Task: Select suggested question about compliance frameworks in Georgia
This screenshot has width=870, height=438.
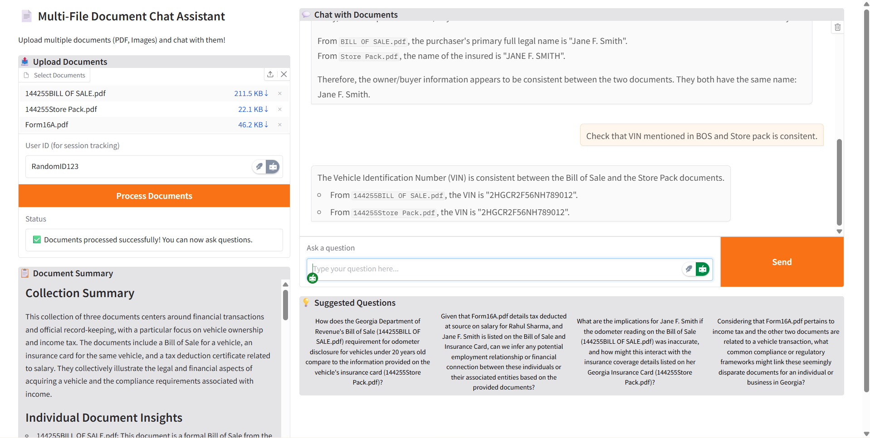Action: (x=776, y=351)
